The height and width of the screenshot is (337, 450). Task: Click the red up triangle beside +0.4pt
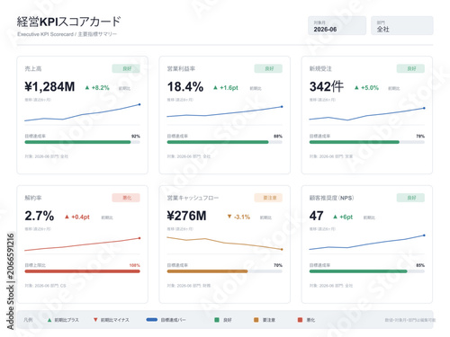point(67,217)
